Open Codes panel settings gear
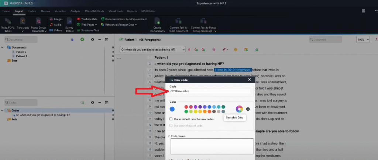 [92, 102]
